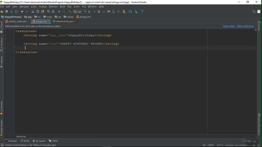Open the Gradle side panel

point(259,26)
